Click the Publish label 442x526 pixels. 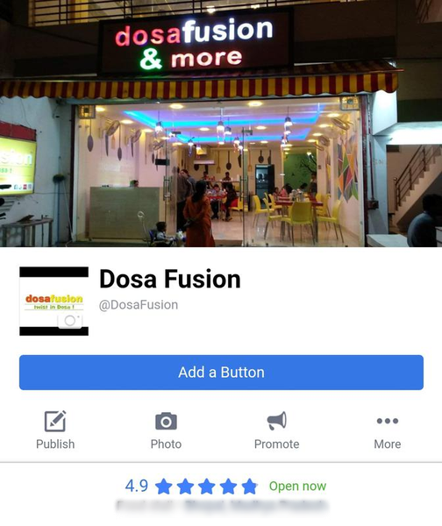55,444
